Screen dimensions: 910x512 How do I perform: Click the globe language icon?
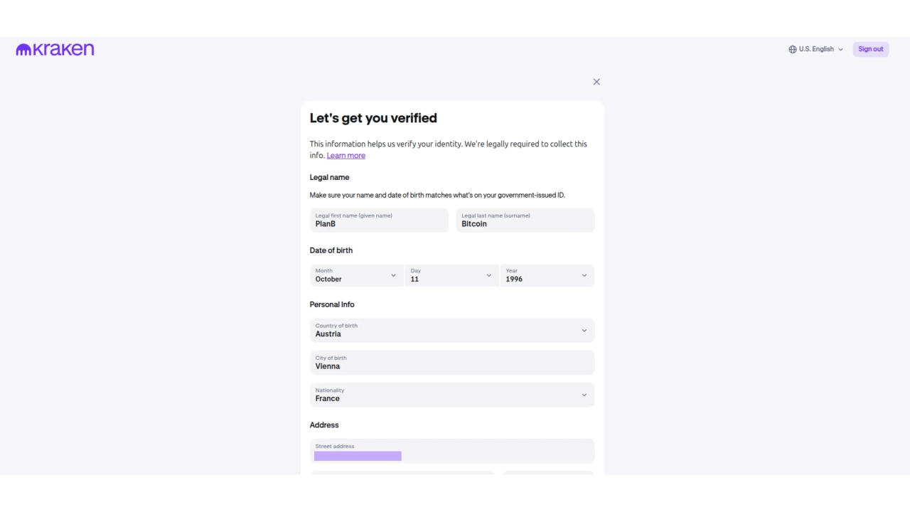coord(793,49)
